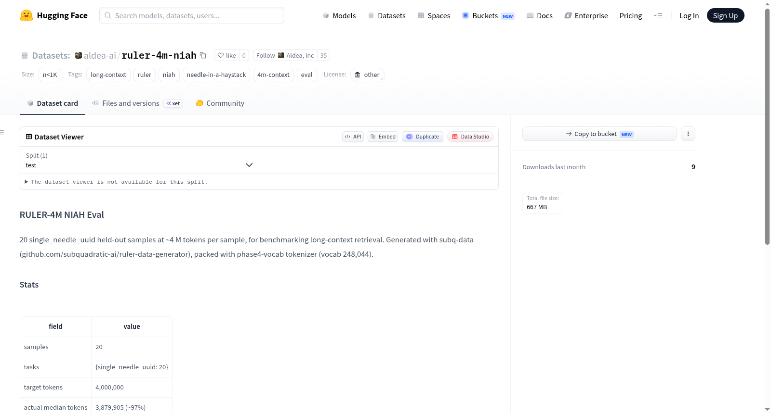Click the Embed button
The width and height of the screenshot is (771, 414).
click(383, 137)
